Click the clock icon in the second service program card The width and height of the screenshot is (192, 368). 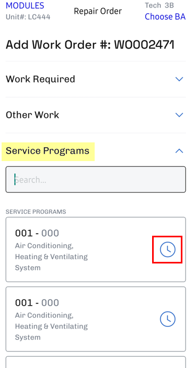click(x=168, y=319)
